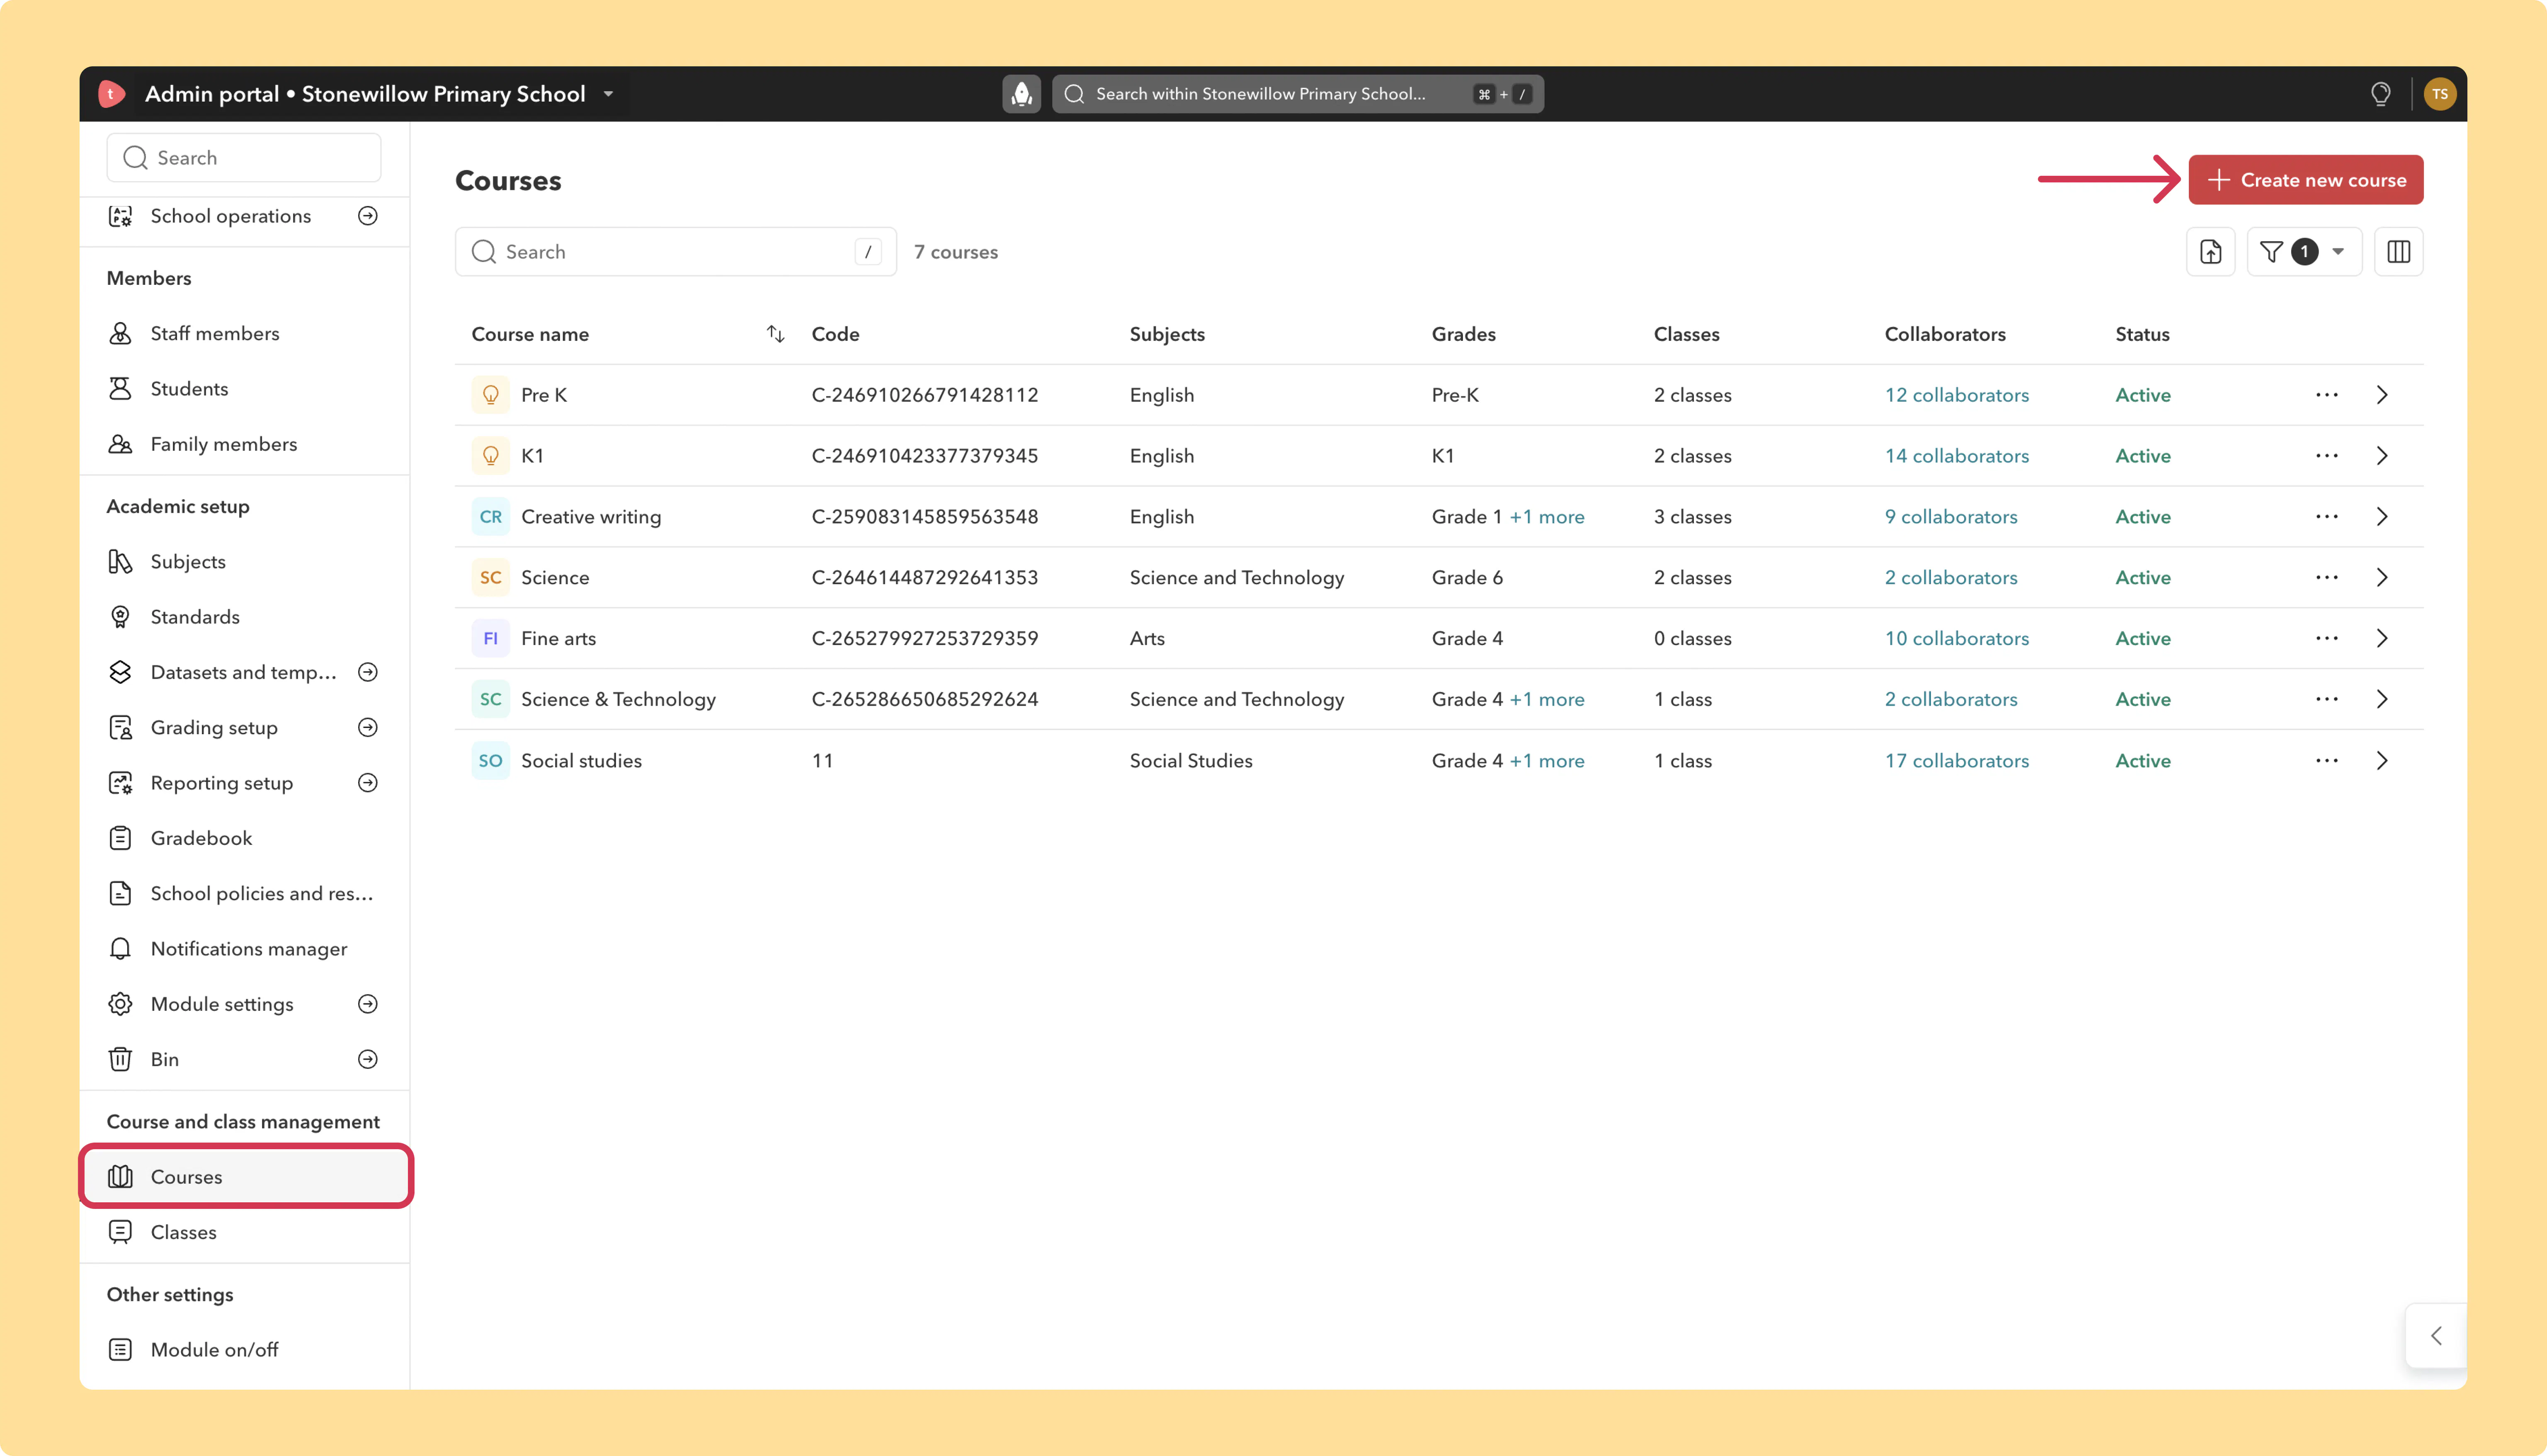Open Family members in sidebar

(x=244, y=444)
